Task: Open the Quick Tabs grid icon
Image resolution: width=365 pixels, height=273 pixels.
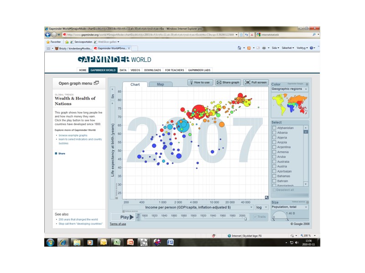Action: click(48, 48)
